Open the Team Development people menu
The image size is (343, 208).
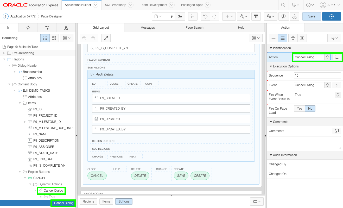point(270,16)
